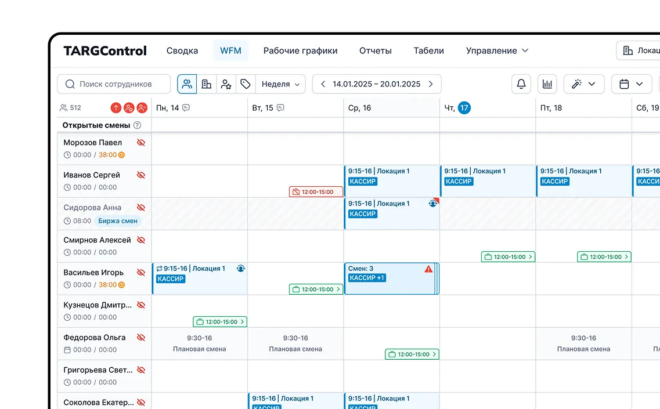Image resolution: width=660 pixels, height=409 pixels.
Task: Open Иванов Сергей Thursday cashier shift
Action: pos(488,181)
